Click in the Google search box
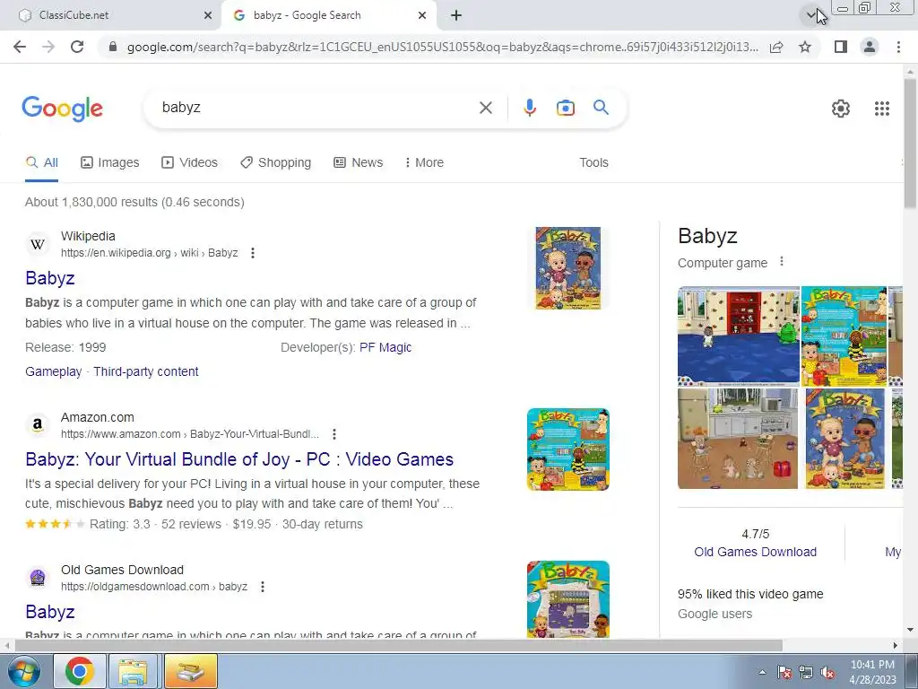The height and width of the screenshot is (689, 918). pyautogui.click(x=316, y=108)
